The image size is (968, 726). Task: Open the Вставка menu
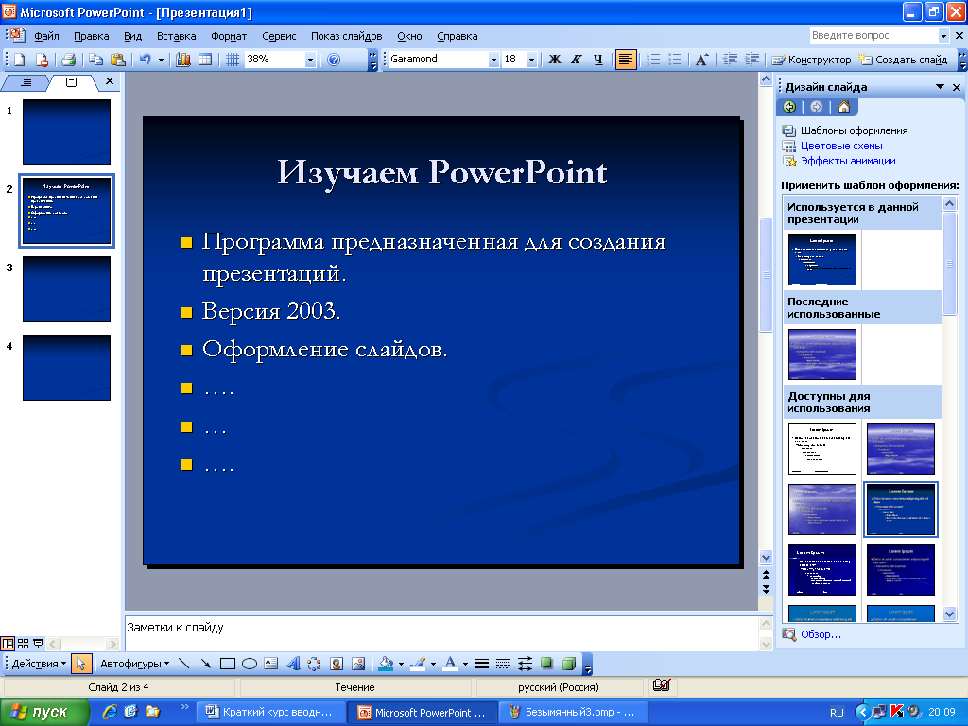(x=176, y=36)
